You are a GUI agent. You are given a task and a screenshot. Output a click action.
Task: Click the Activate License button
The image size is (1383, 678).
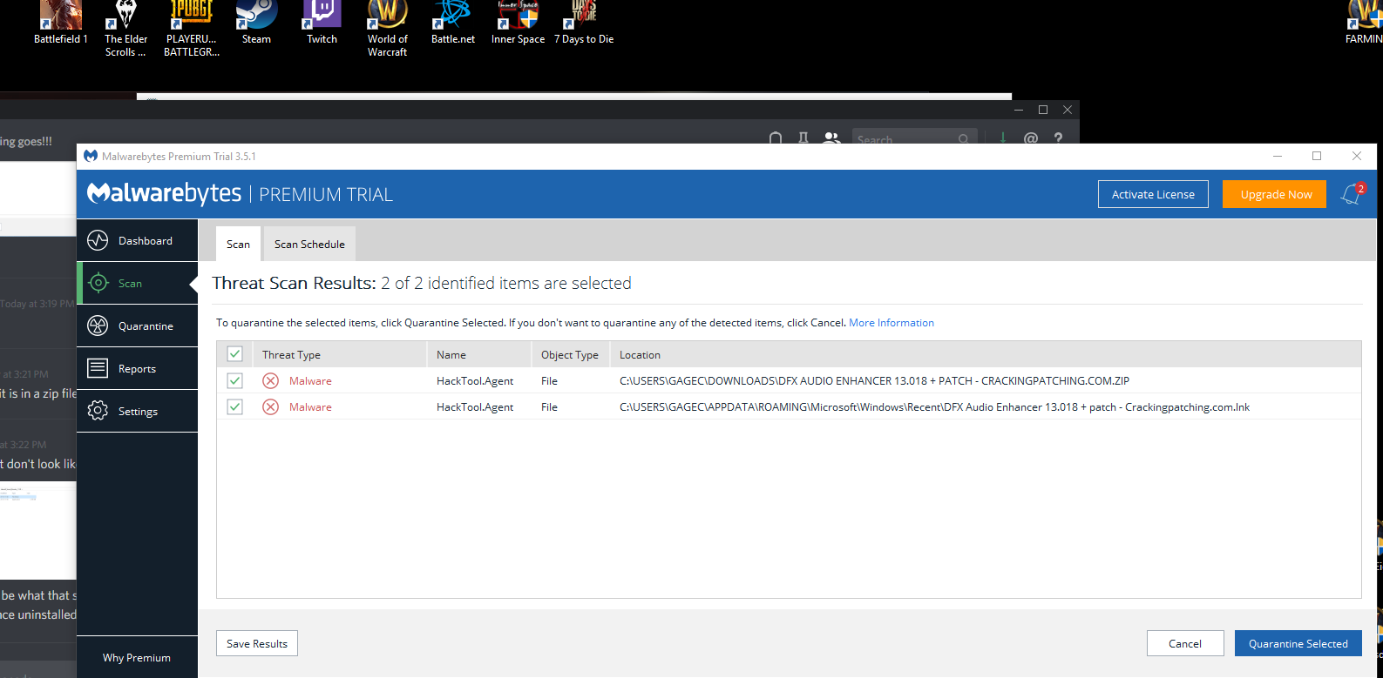pyautogui.click(x=1153, y=194)
